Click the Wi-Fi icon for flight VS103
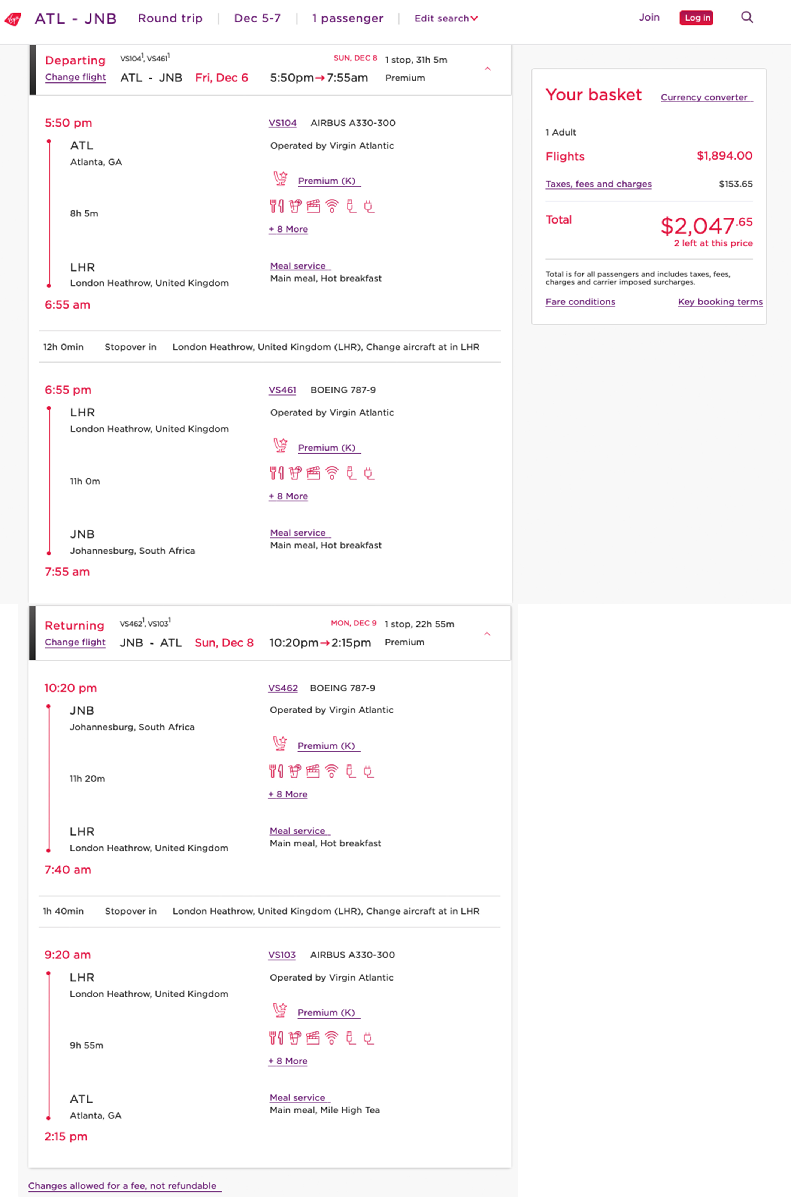Viewport: 791px width, 1200px height. click(x=331, y=1038)
